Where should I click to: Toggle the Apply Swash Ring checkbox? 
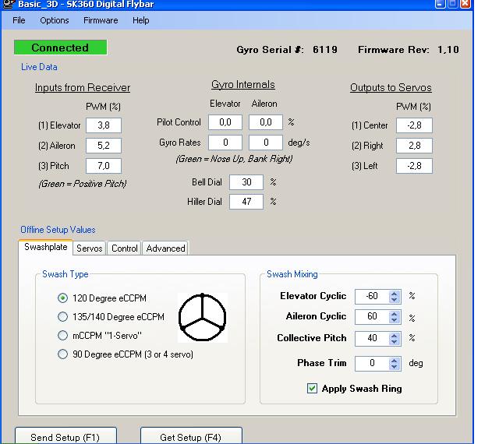[312, 389]
